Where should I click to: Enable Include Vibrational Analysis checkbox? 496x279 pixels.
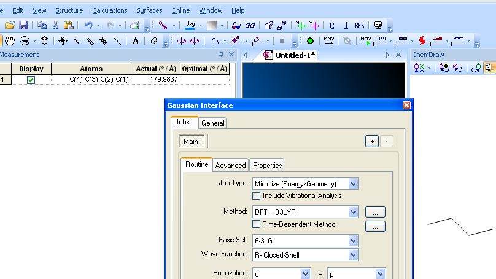256,196
